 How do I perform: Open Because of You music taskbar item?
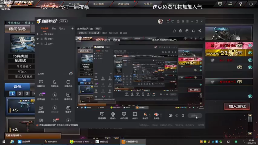(x=81, y=142)
